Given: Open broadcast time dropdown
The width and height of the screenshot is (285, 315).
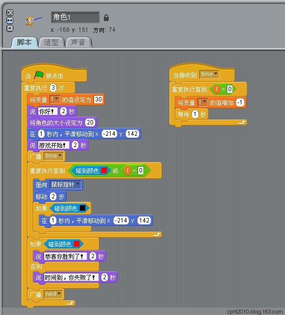Looking at the screenshot, I should (x=54, y=156).
